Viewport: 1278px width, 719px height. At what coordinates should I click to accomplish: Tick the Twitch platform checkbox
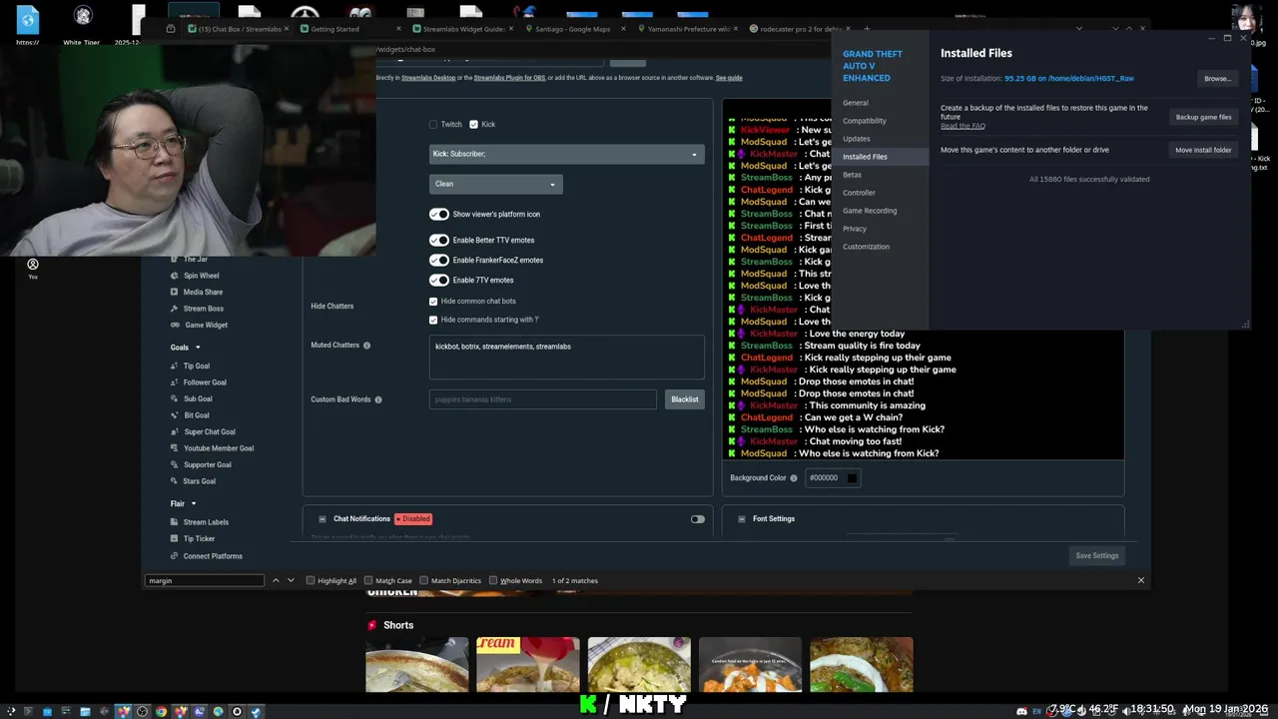(433, 125)
